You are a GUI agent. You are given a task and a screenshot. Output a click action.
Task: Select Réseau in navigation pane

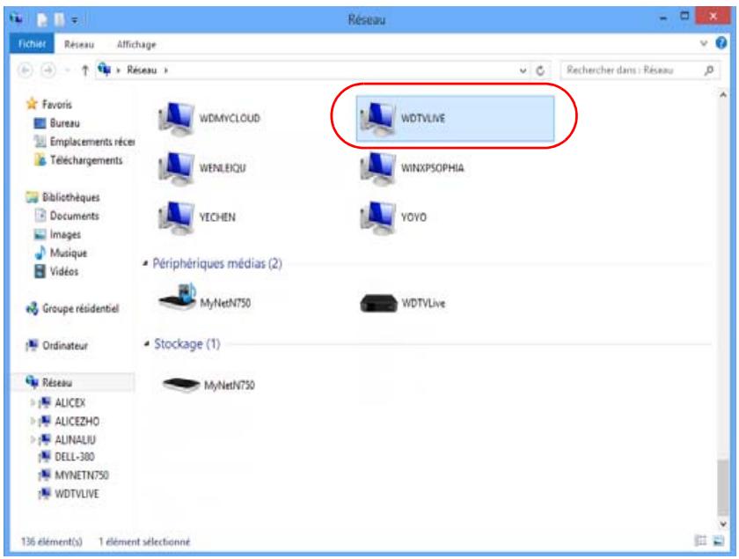[57, 383]
